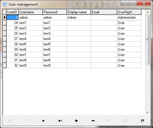Select the Password cell test7

point(55,55)
